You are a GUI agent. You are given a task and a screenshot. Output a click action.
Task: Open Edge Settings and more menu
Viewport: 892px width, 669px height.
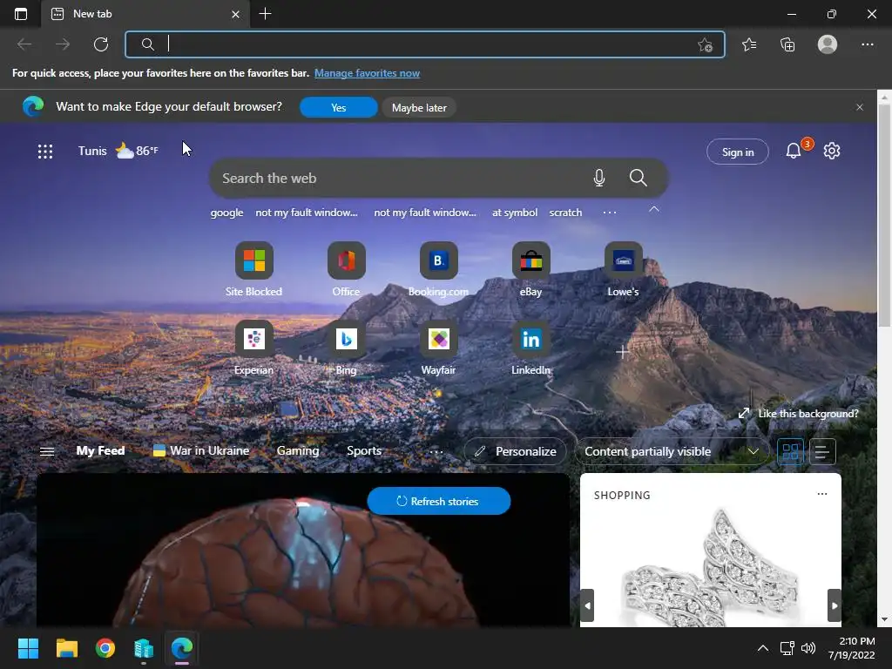tap(867, 44)
